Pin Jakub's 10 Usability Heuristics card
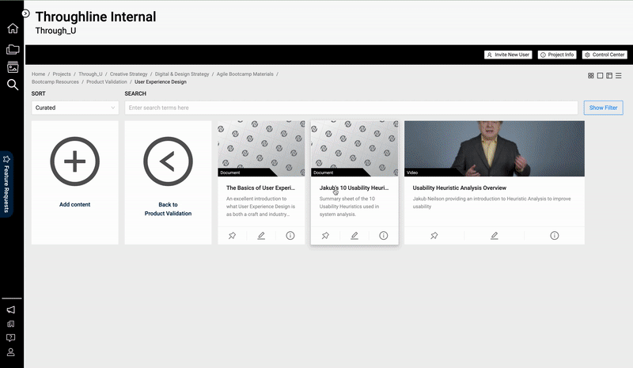633x368 pixels. coord(325,236)
